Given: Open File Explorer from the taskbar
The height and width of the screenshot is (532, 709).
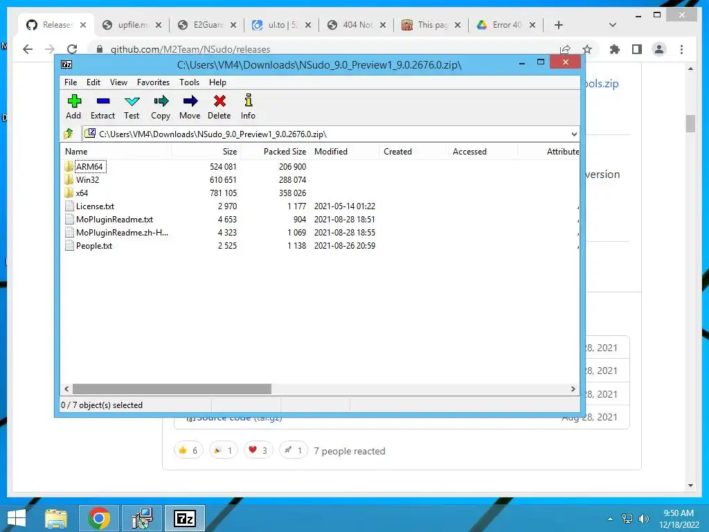Looking at the screenshot, I should click(55, 518).
